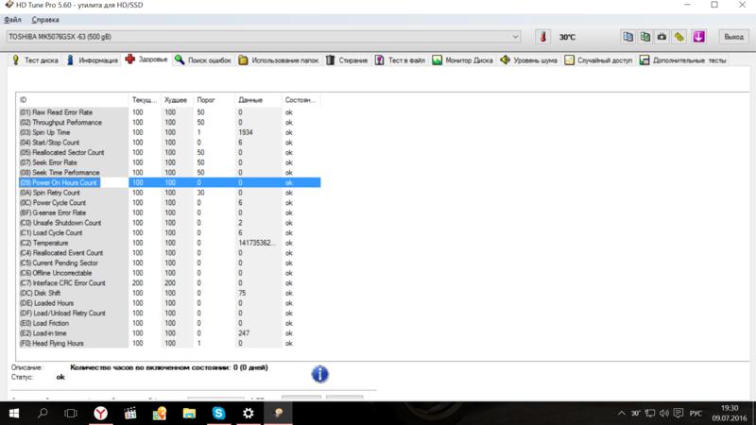Switch to the Информация tab
Image resolution: width=756 pixels, height=425 pixels.
[x=92, y=60]
